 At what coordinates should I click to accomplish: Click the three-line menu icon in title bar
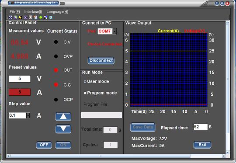coord(62,3)
